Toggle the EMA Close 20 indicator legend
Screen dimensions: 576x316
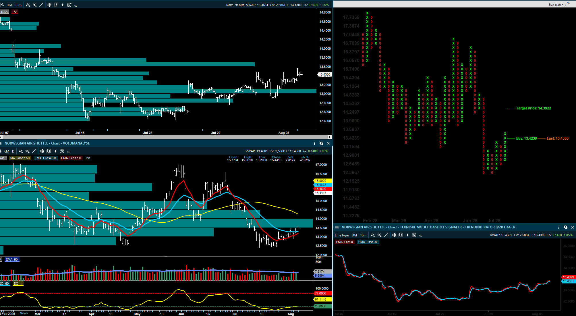pos(45,158)
